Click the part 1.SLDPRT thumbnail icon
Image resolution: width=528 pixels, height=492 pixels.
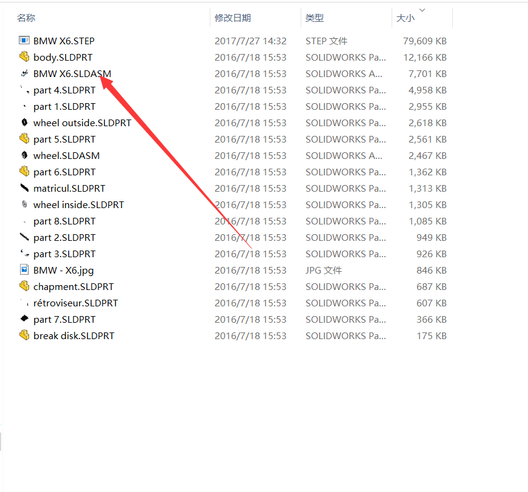tap(24, 106)
